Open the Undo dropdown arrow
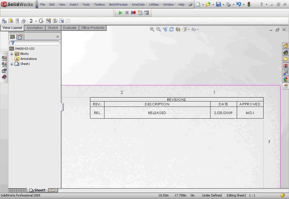 244,5
